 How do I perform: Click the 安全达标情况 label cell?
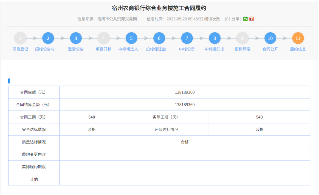(34, 130)
